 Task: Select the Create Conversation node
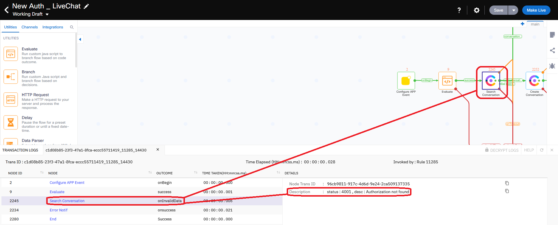click(x=534, y=81)
